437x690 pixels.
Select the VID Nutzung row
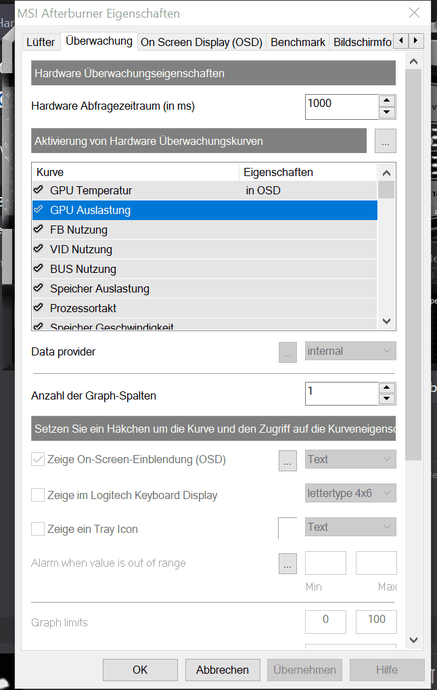205,249
